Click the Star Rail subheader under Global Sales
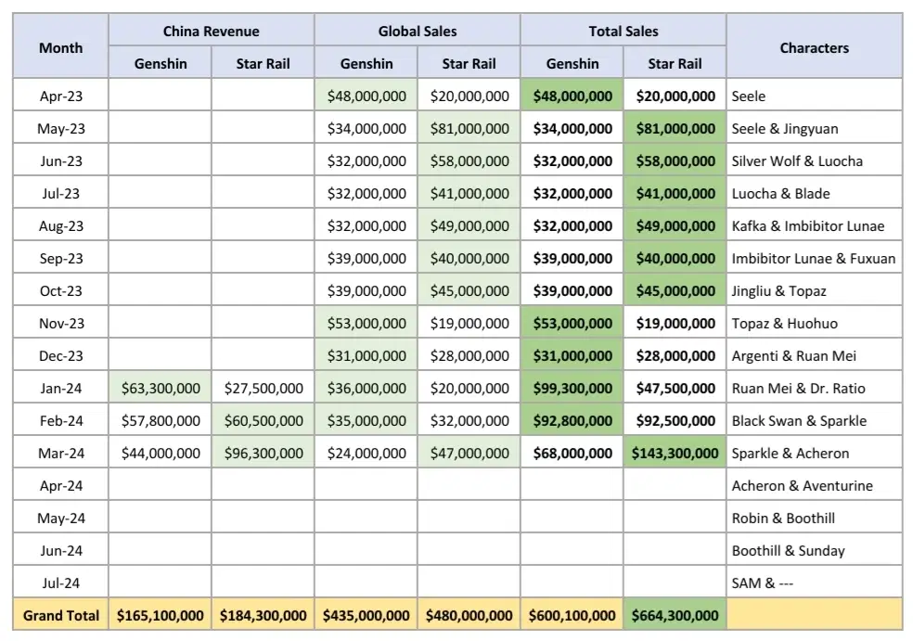The image size is (913, 641). [x=469, y=63]
